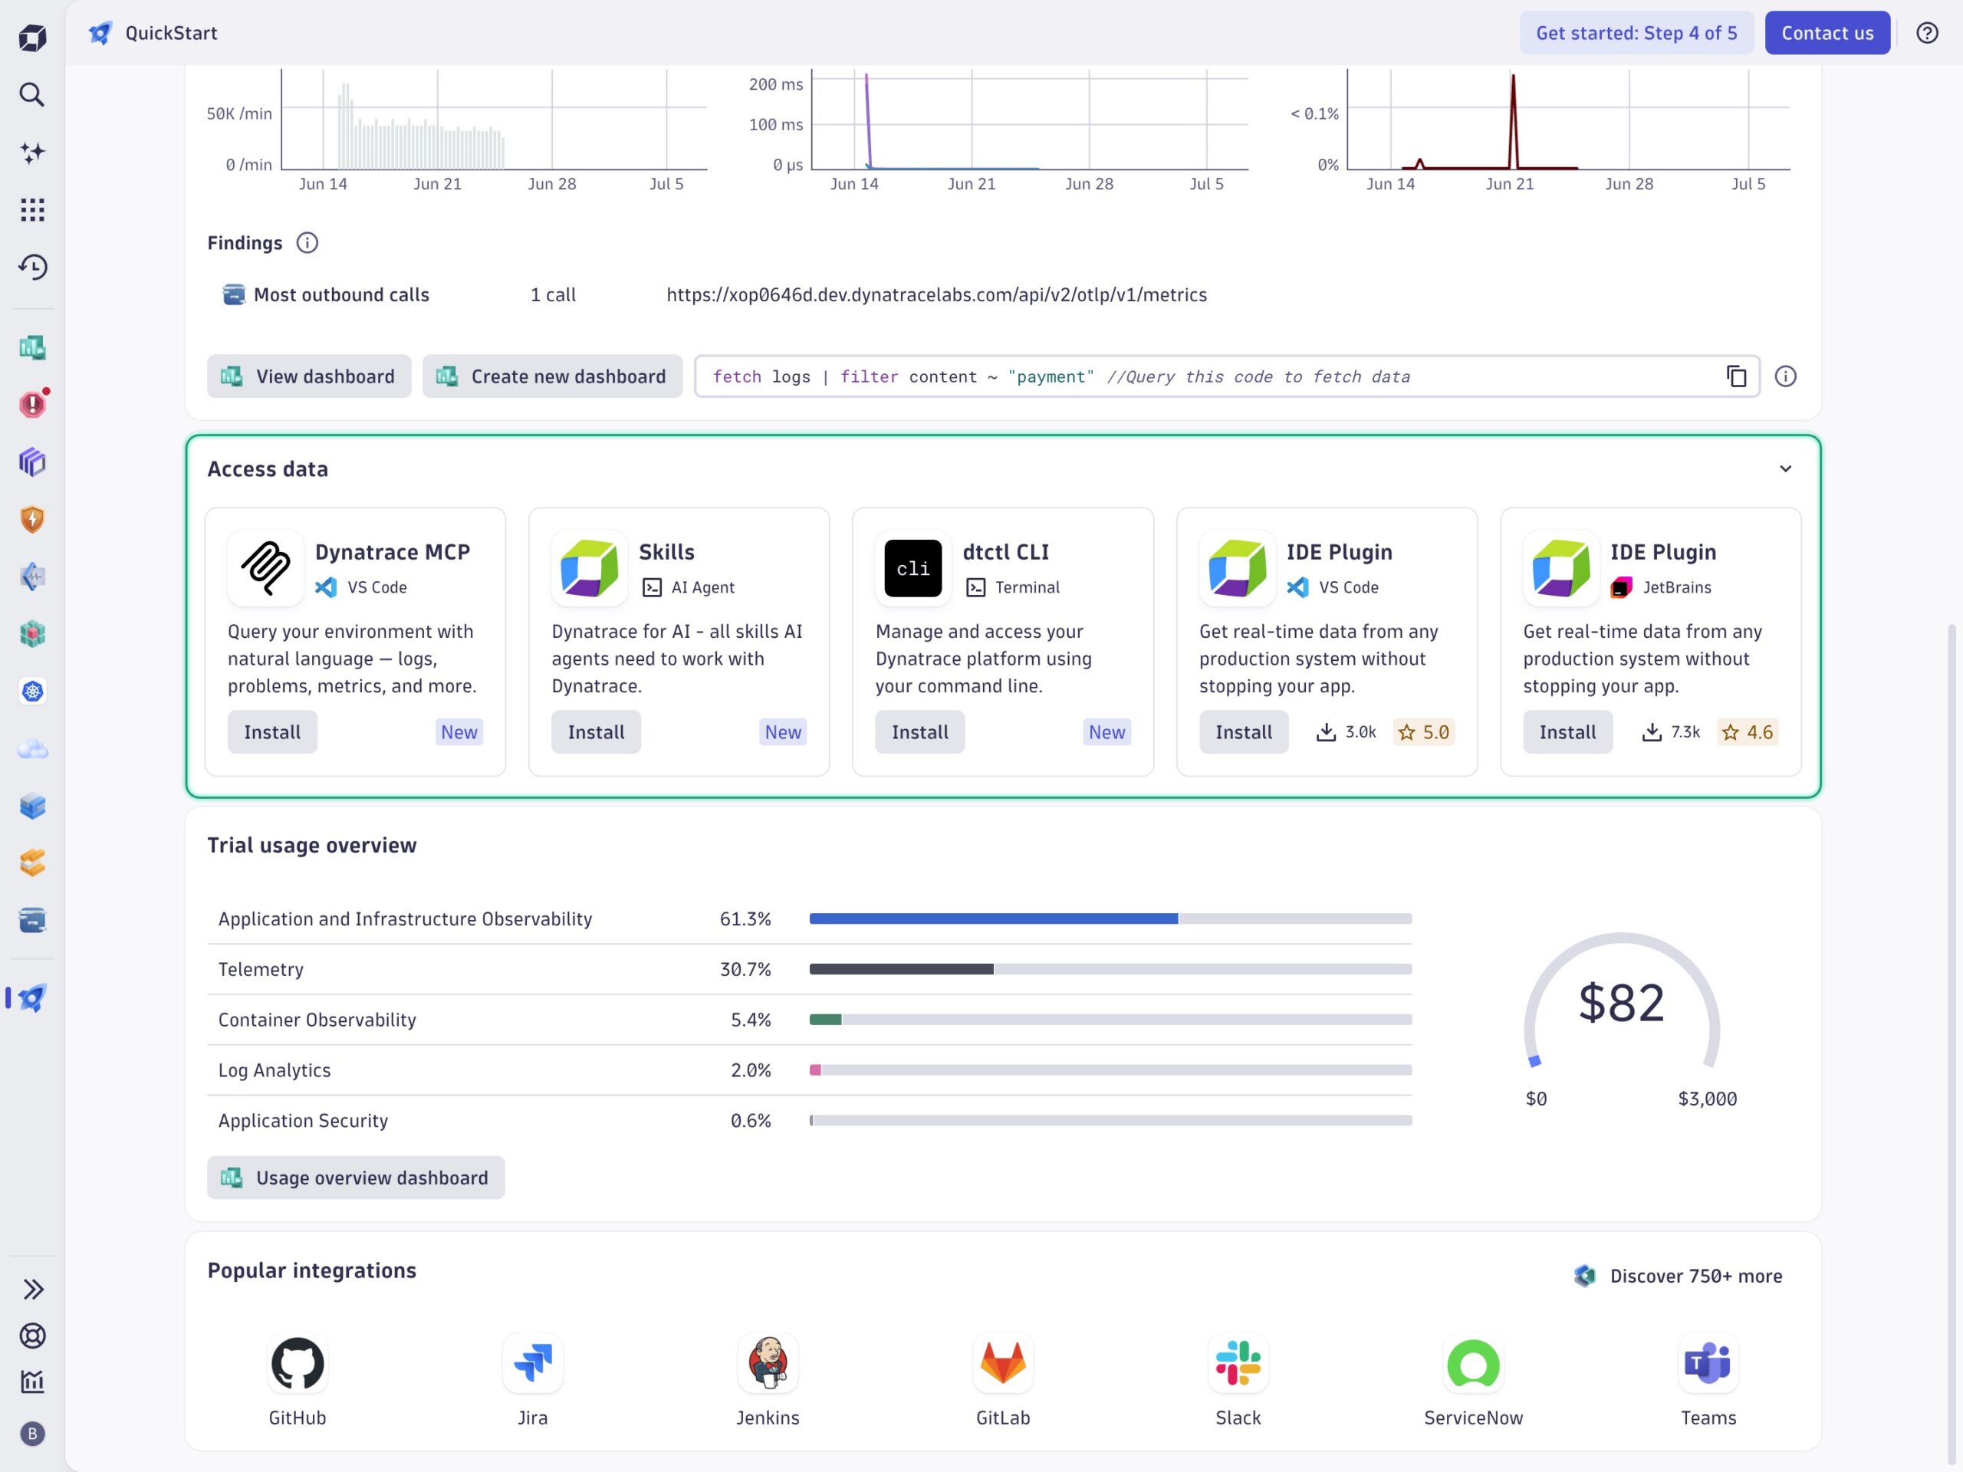Viewport: 1963px width, 1472px height.
Task: Open the apps grid icon
Action: coord(32,210)
